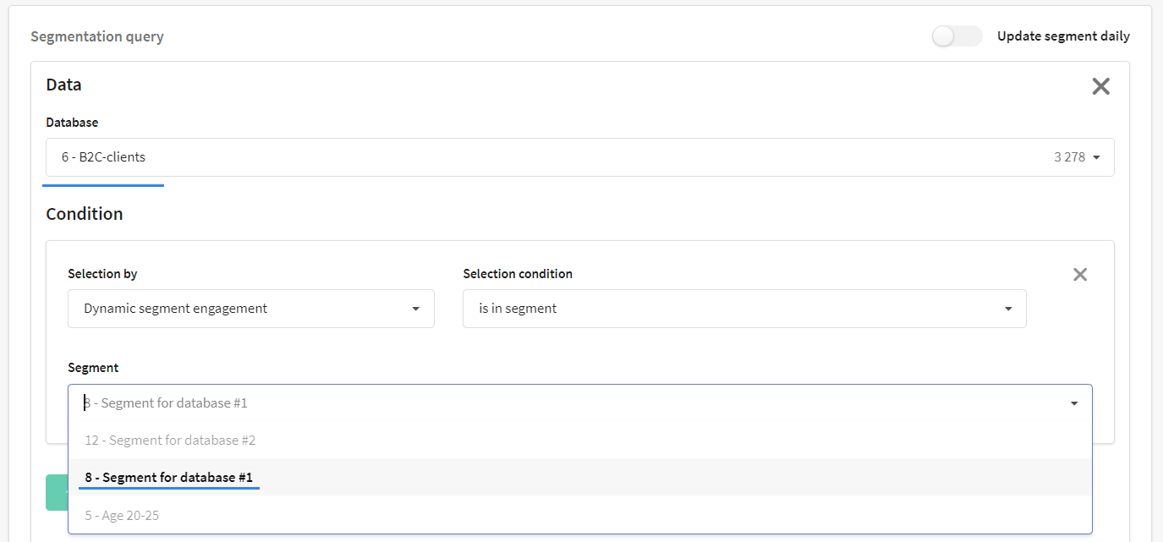Collapse the Segment list using its arrow
1163x542 pixels.
(1074, 403)
